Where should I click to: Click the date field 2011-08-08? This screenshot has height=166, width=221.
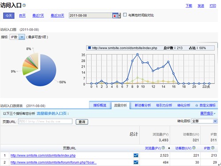tap(90, 16)
